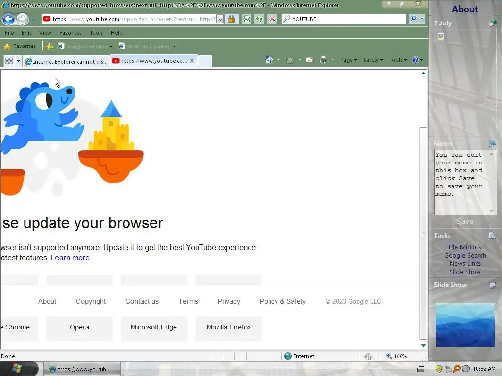Image resolution: width=502 pixels, height=376 pixels.
Task: Click the Forward navigation arrow
Action: tap(22, 19)
